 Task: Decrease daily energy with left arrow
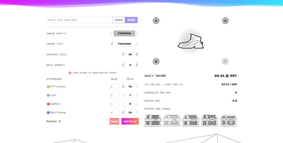pos(123,65)
